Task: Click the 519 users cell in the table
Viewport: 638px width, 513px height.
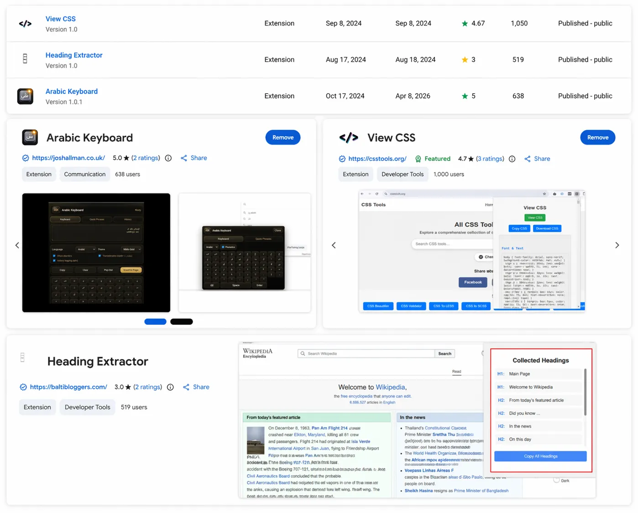Action: (518, 60)
